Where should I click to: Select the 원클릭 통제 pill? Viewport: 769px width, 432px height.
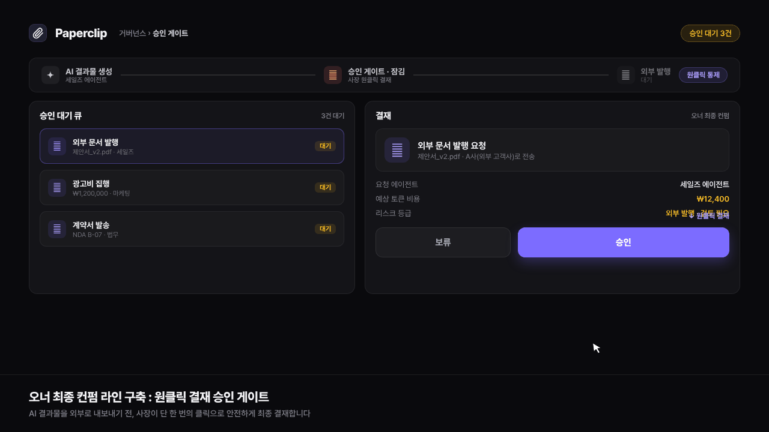[703, 75]
